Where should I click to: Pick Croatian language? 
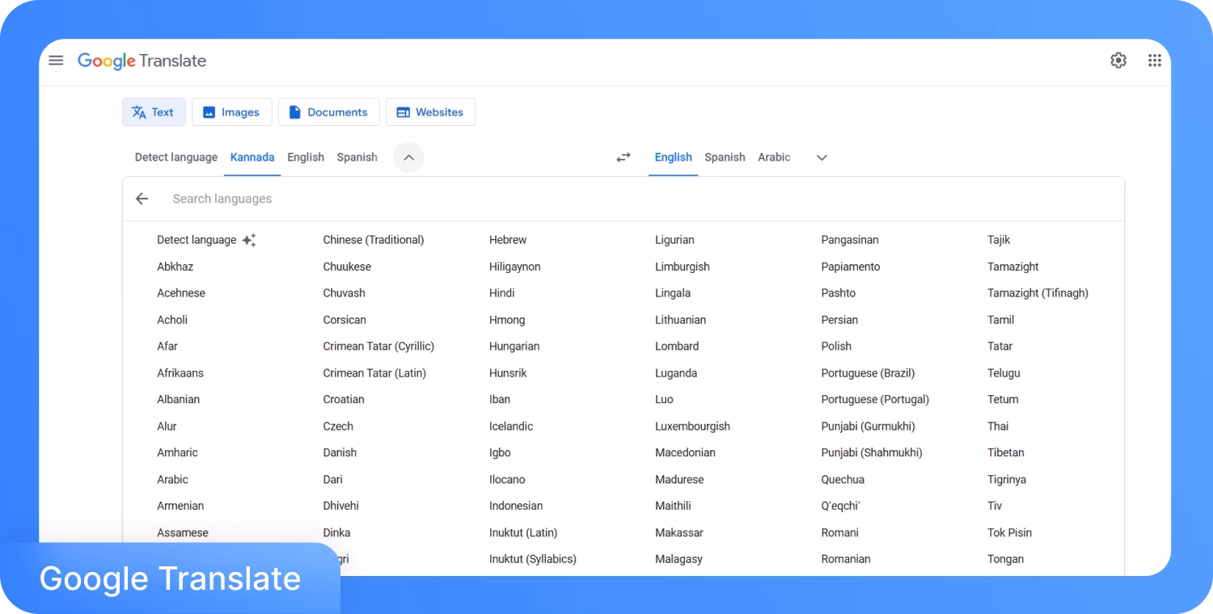click(344, 399)
